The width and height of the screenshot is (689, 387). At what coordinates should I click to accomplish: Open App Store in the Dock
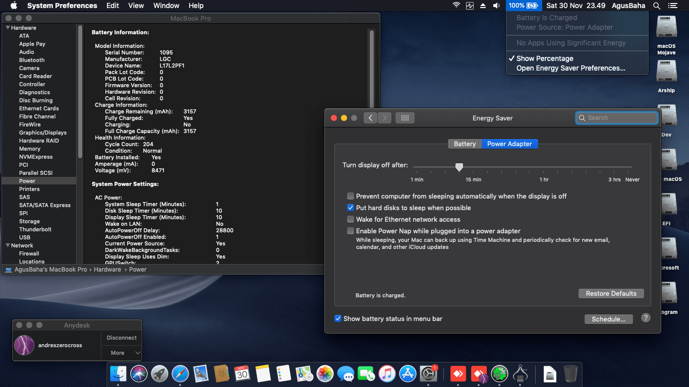(408, 374)
